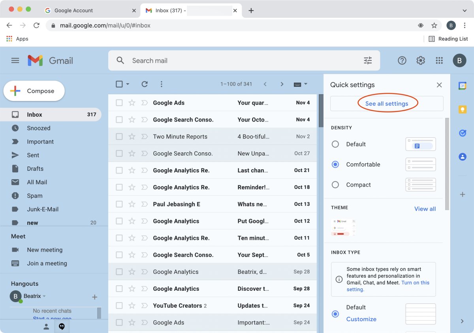This screenshot has height=333, width=474.
Task: Toggle the main menu hamburger
Action: [15, 60]
